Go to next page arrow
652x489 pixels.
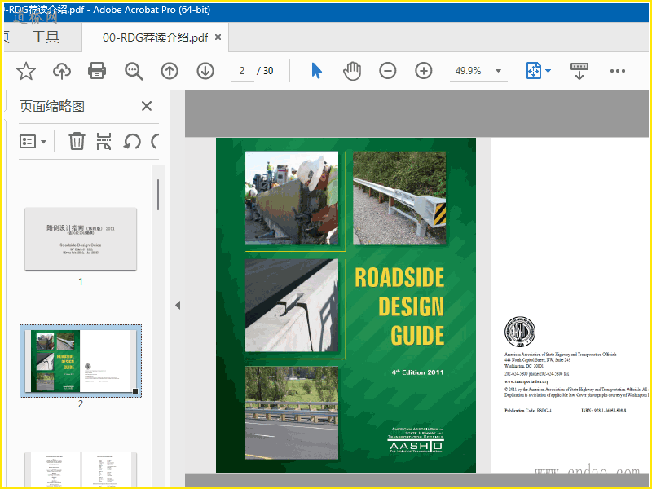tap(205, 71)
